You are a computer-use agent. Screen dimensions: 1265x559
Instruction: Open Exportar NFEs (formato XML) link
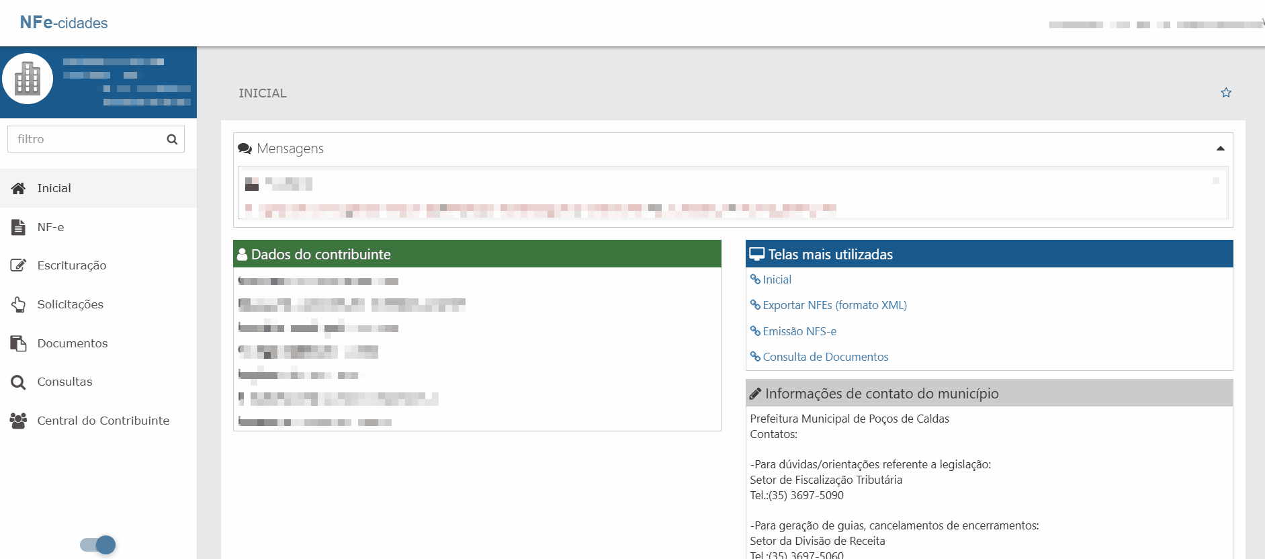(835, 305)
